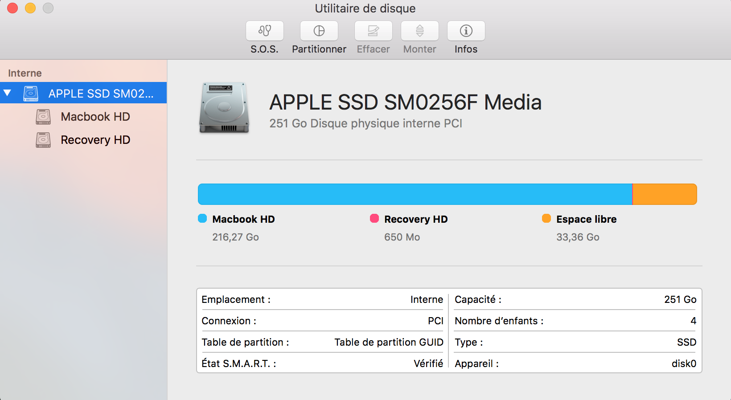Click the Connexion row label
The width and height of the screenshot is (731, 400).
click(x=229, y=321)
